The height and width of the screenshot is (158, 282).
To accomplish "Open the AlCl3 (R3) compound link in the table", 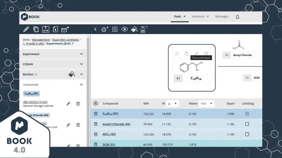I will click(x=109, y=134).
